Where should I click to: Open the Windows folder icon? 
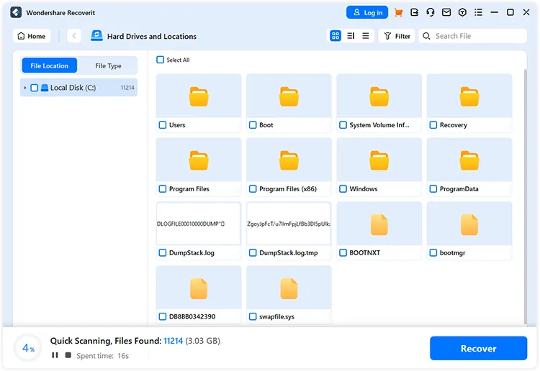click(x=379, y=160)
